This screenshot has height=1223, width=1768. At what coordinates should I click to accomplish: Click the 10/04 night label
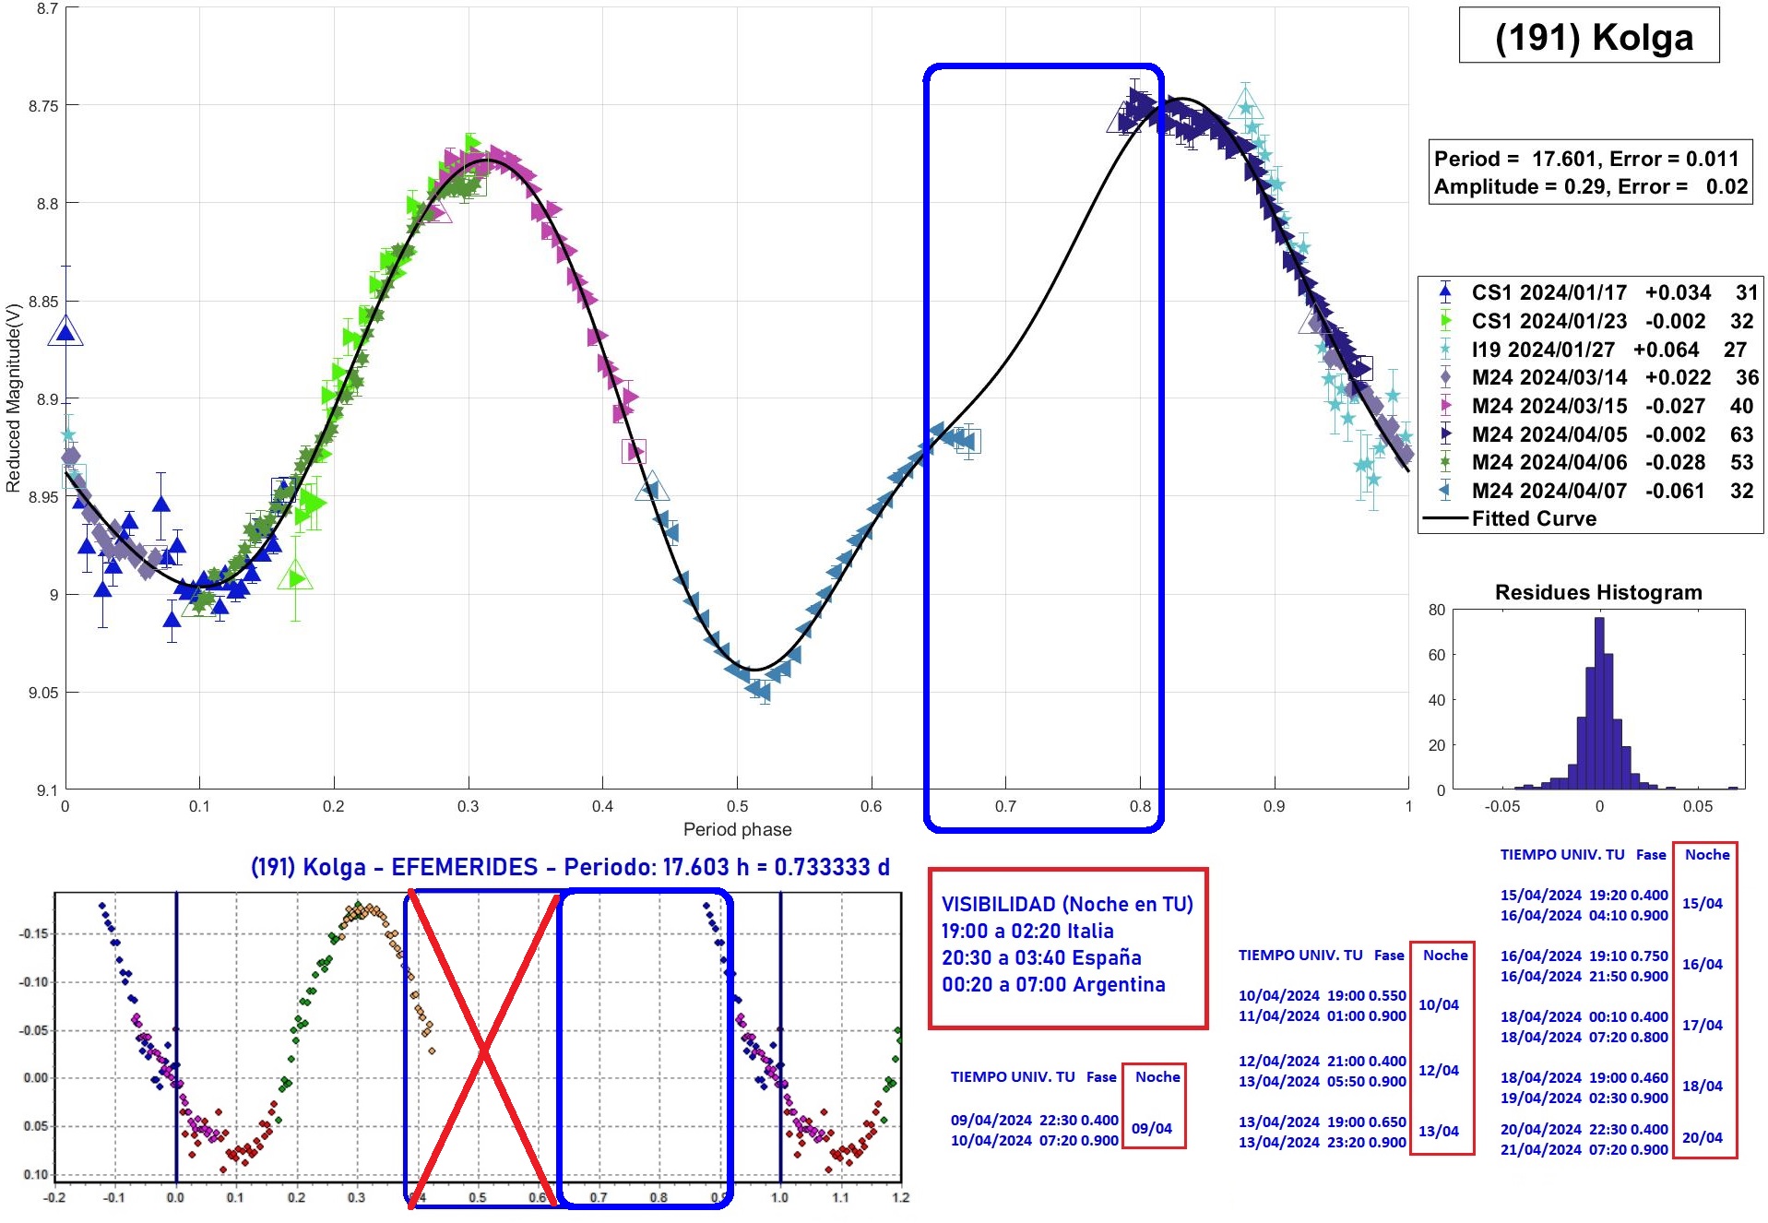(x=1439, y=1004)
